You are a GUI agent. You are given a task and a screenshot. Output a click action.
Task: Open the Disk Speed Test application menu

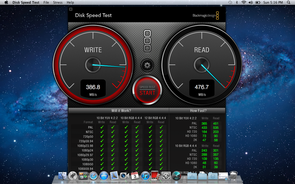point(26,3)
